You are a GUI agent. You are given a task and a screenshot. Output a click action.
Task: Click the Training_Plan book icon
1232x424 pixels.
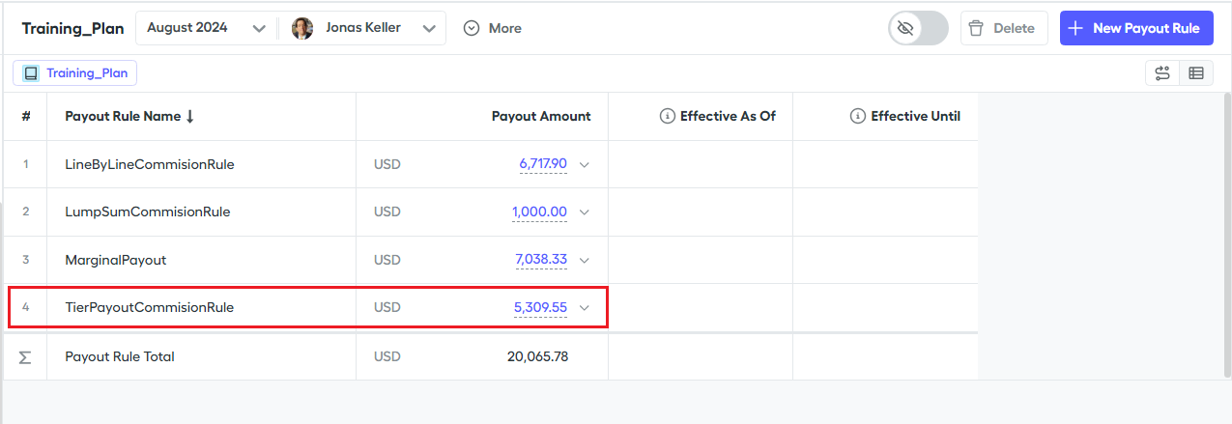31,72
